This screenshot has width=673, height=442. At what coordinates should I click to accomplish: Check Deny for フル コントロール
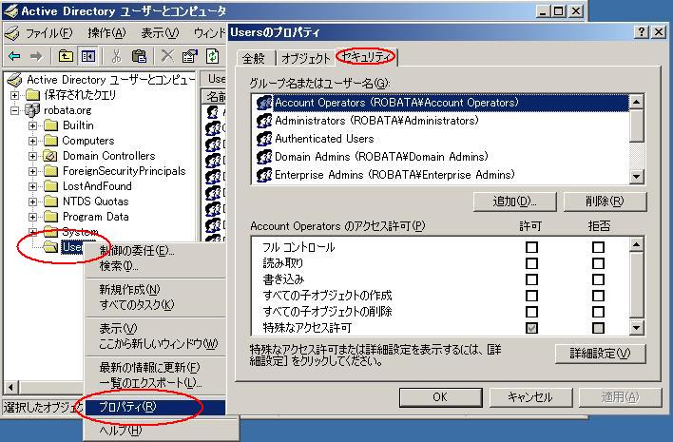coord(598,247)
